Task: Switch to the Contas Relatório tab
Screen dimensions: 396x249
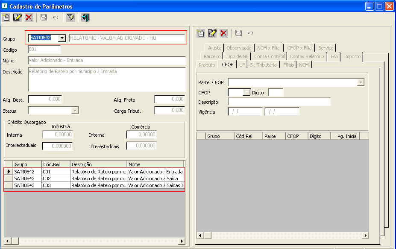Action: (307, 56)
